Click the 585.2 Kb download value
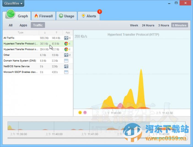This screenshot has height=147, width=193. click(44, 38)
